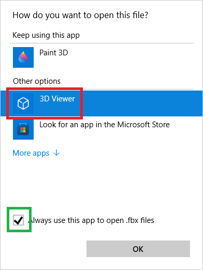203x270 pixels.
Task: Click the 'How do you want to open this file?' title
Action: (80, 15)
